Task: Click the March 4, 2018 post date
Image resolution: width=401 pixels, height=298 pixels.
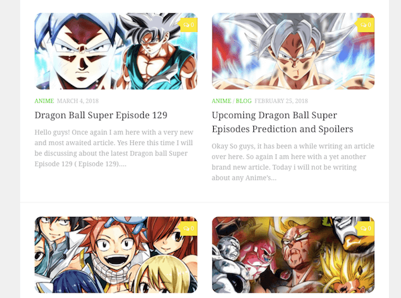Action: coord(78,101)
